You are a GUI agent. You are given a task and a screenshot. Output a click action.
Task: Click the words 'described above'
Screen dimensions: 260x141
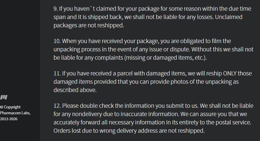75,90
